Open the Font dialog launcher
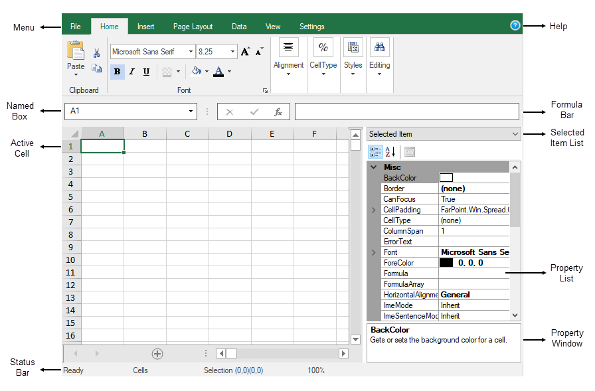 coord(265,91)
